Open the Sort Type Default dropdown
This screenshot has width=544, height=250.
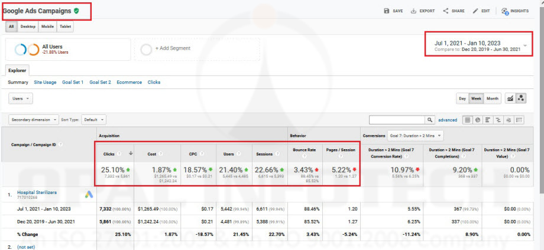[93, 120]
